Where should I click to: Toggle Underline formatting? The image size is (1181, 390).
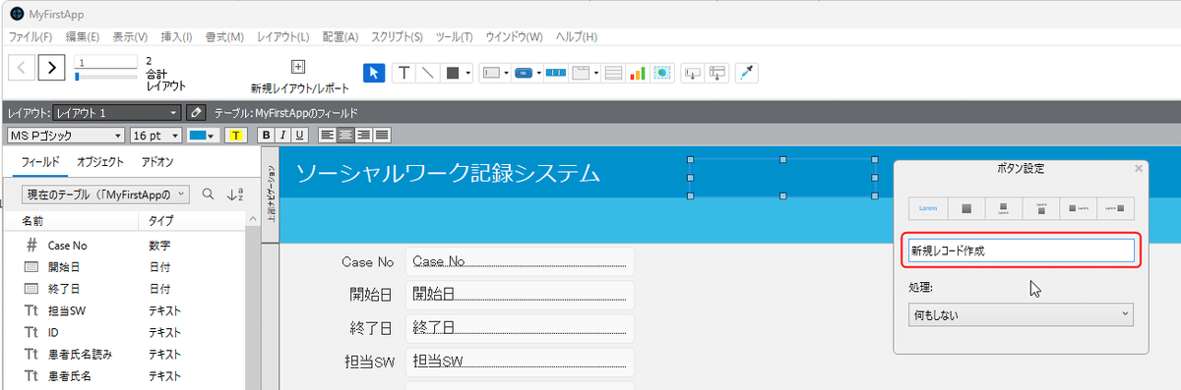tap(300, 135)
